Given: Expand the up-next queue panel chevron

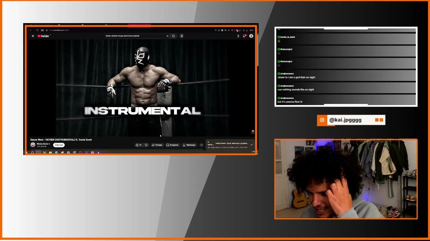Looking at the screenshot, I should (x=251, y=145).
